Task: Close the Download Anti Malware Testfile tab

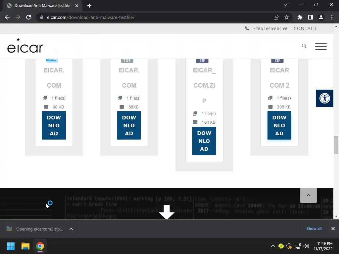Action: 77,6
